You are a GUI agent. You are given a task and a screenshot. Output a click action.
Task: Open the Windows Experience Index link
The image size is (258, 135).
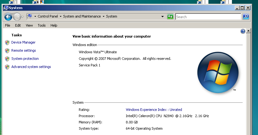(x=154, y=110)
